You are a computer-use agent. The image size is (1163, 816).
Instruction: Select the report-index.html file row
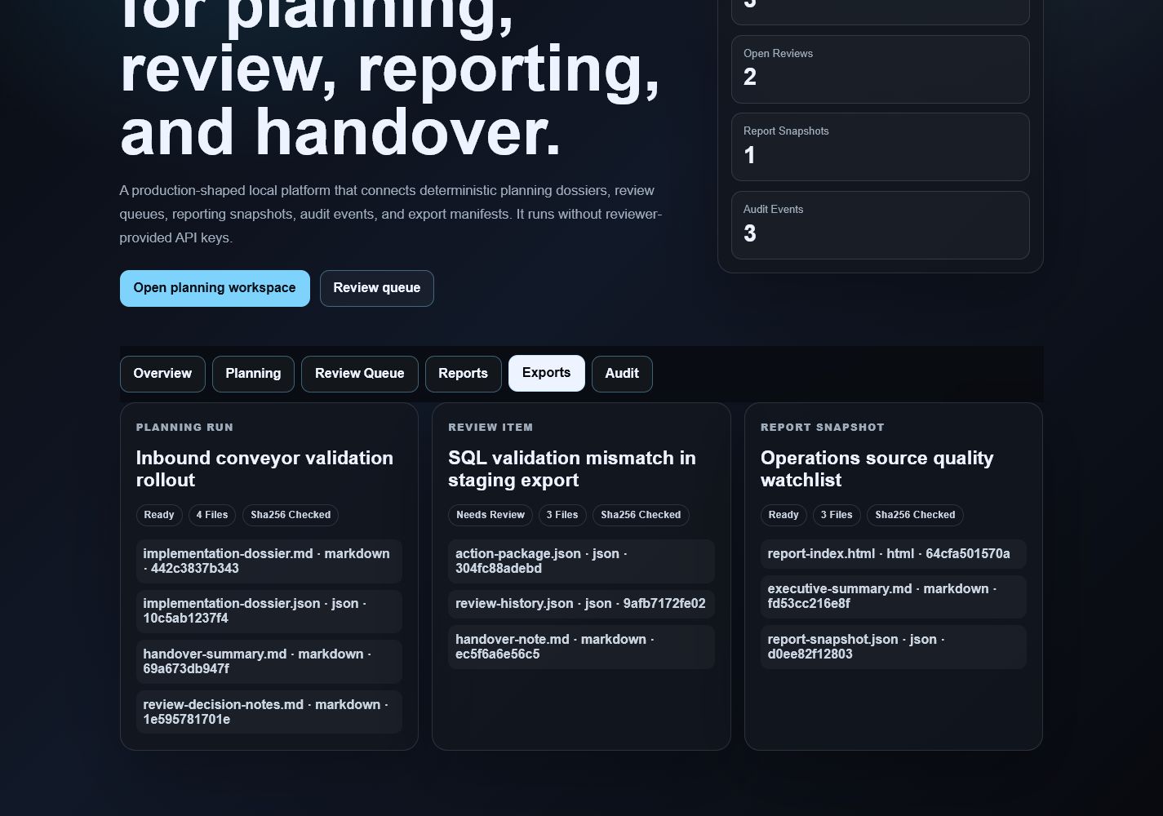pos(894,554)
